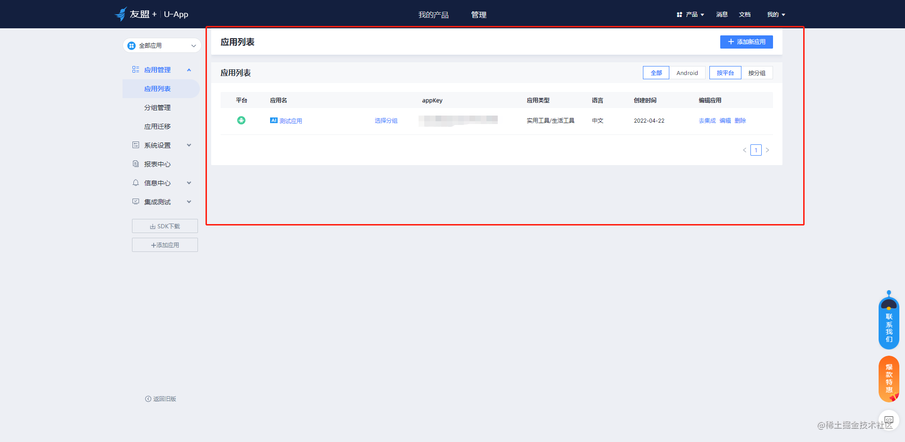Image resolution: width=905 pixels, height=442 pixels.
Task: Open the 爆款特惠 promotion badge
Action: click(889, 379)
